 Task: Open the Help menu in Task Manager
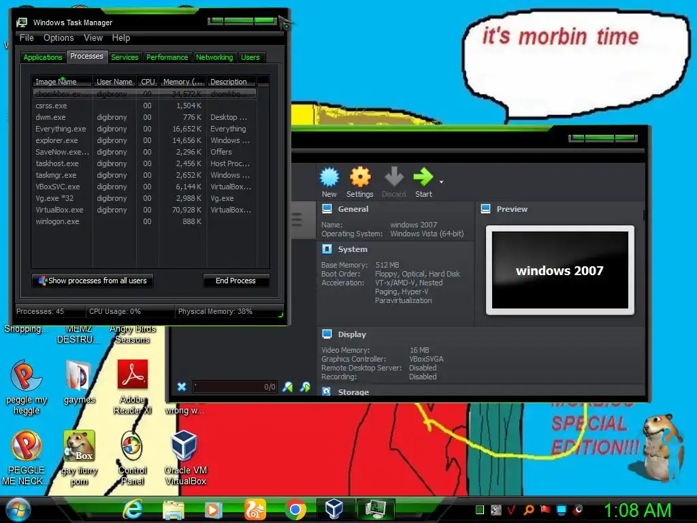(121, 38)
